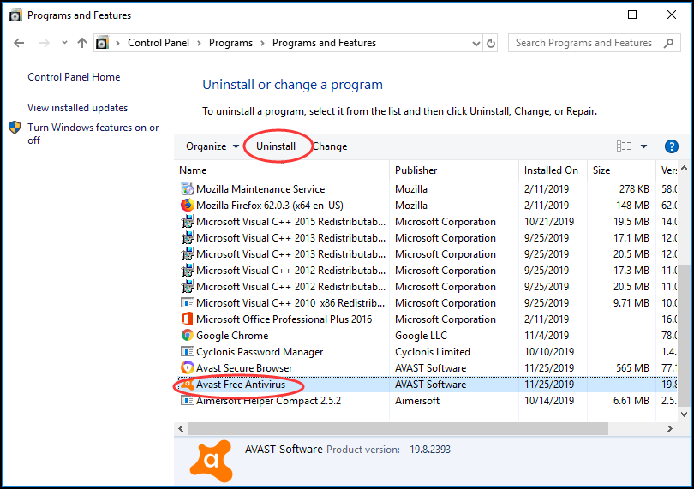Click the forward navigation arrow

(x=45, y=43)
